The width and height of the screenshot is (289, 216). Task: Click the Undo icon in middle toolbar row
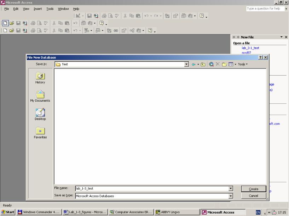point(75,23)
